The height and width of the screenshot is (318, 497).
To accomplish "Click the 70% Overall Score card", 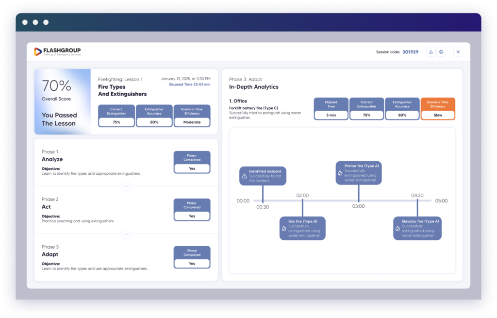I will click(x=62, y=101).
